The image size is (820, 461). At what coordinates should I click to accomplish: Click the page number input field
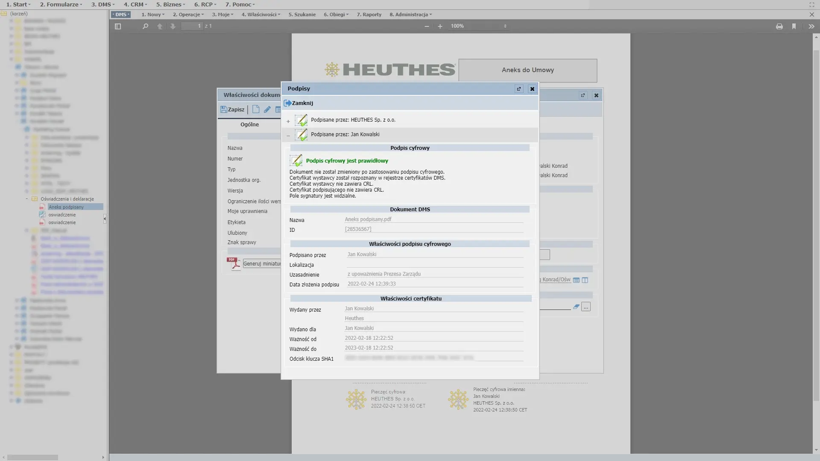coord(192,26)
